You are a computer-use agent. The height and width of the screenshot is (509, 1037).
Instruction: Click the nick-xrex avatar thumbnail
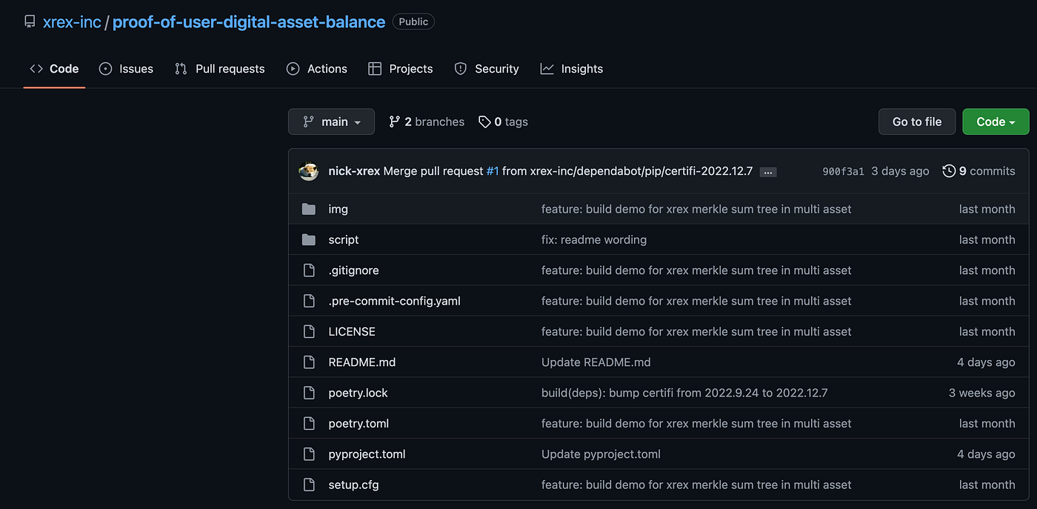tap(309, 171)
